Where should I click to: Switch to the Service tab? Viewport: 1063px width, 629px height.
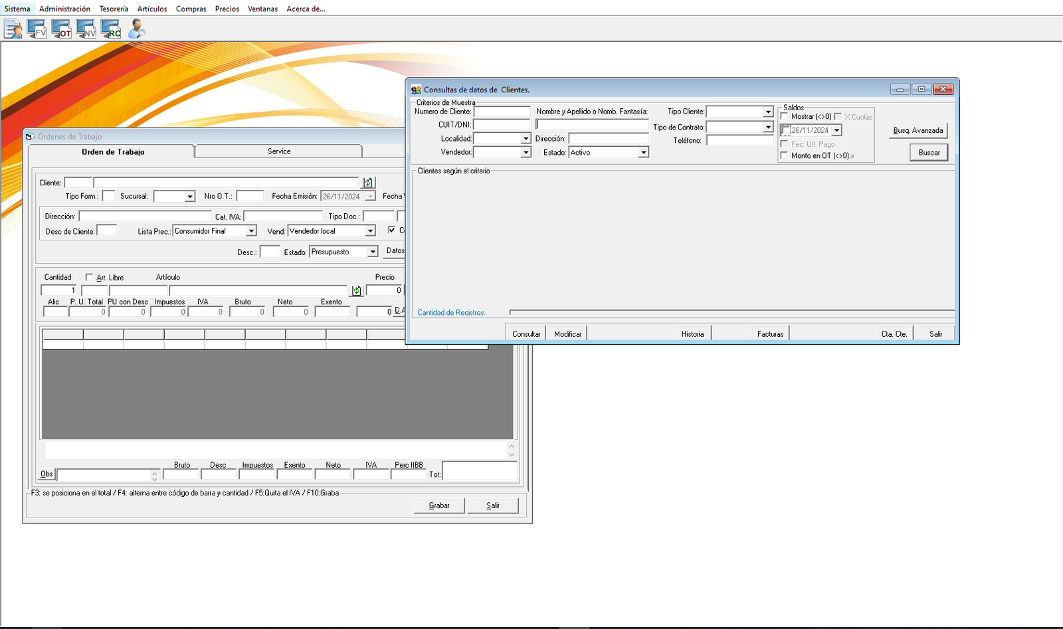(279, 151)
